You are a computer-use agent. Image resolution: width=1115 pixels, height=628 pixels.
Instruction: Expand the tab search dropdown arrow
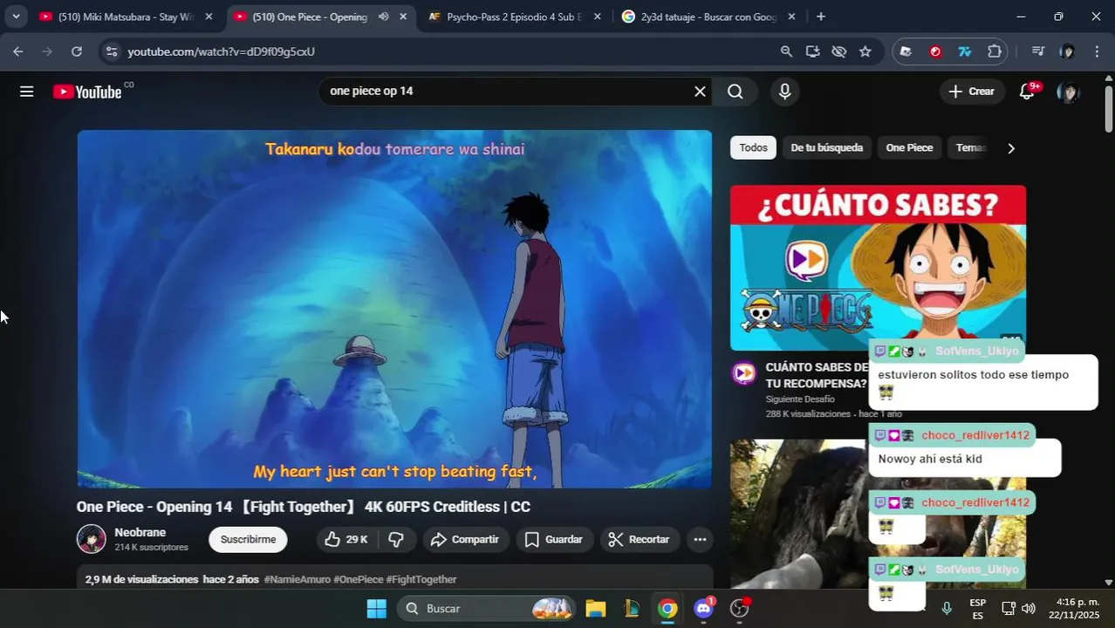point(16,17)
